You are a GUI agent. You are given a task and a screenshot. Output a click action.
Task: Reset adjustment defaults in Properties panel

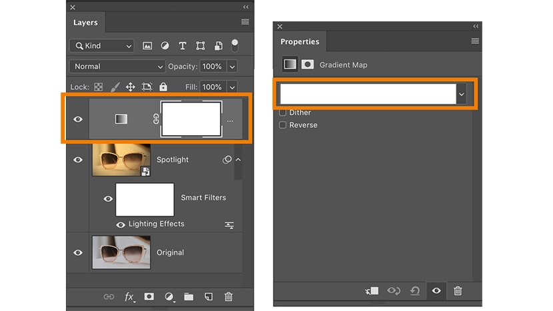tap(415, 291)
